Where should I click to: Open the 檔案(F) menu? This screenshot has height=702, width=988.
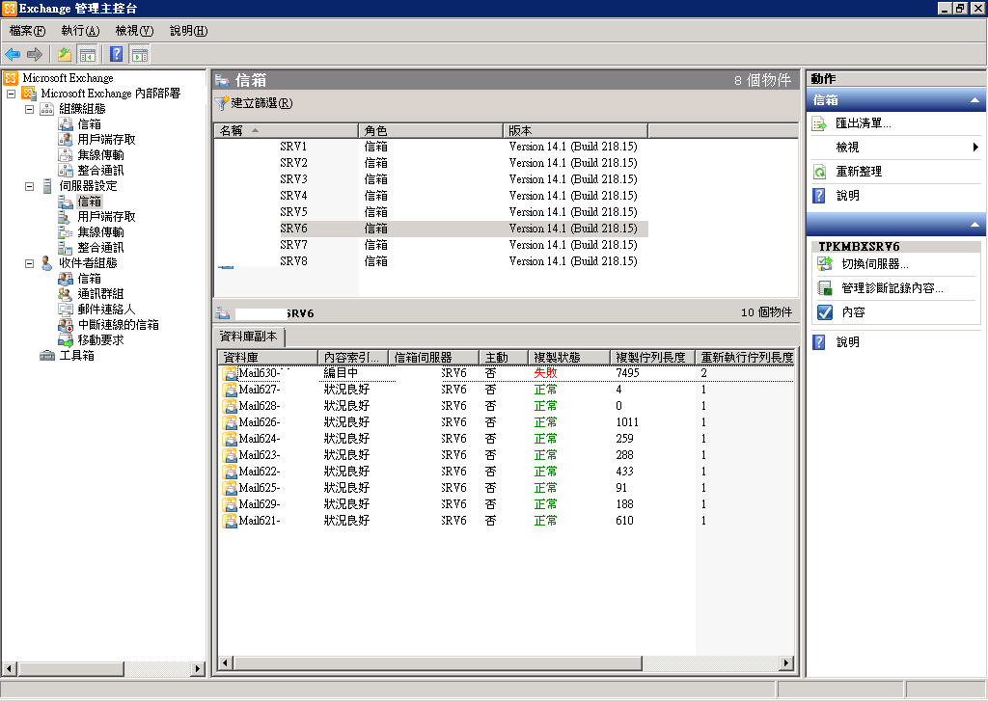click(x=27, y=30)
